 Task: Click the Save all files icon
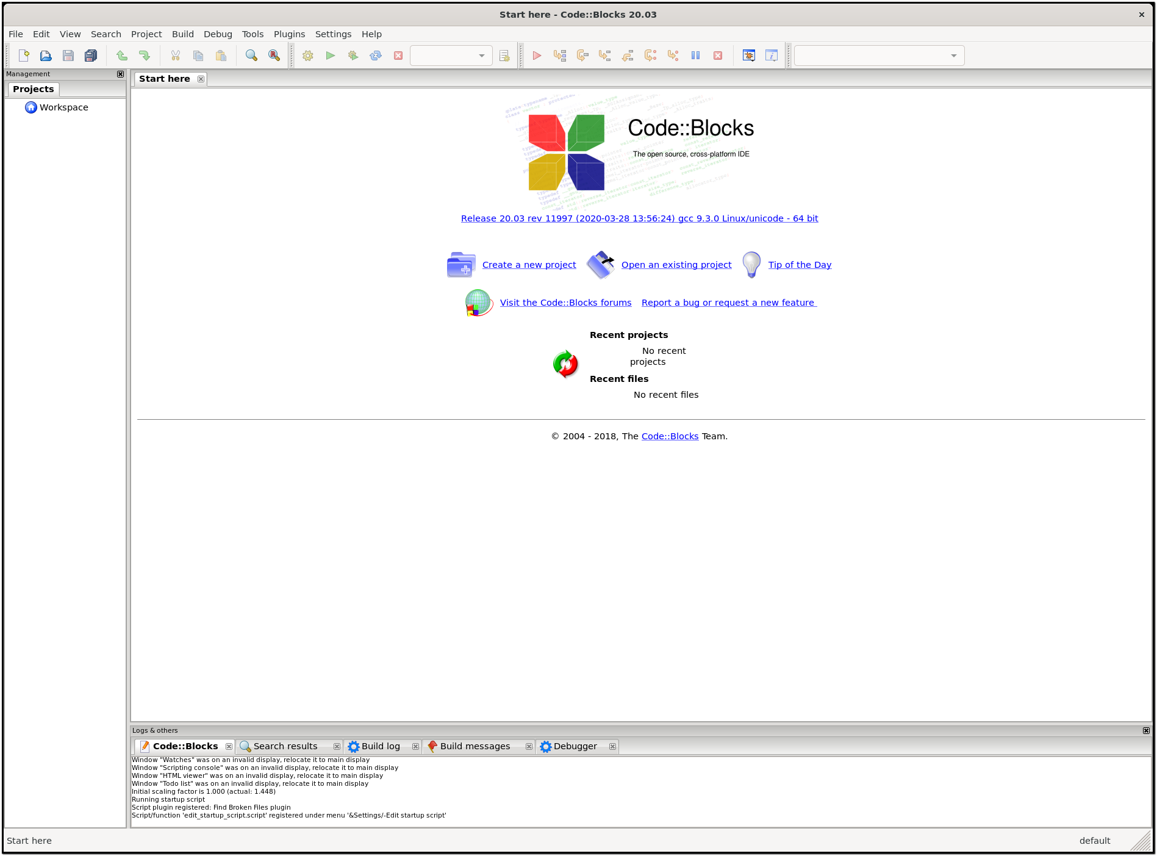(91, 56)
